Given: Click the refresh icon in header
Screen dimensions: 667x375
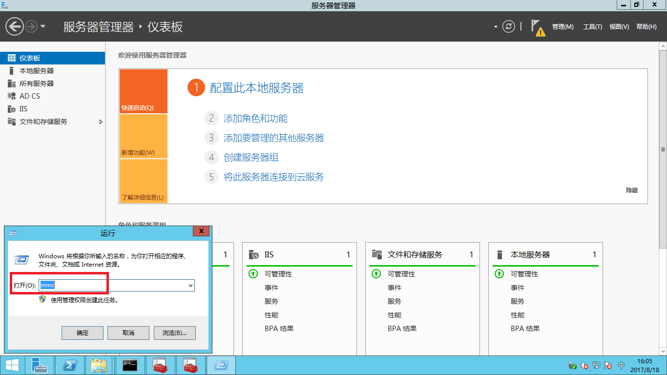Looking at the screenshot, I should [x=509, y=26].
